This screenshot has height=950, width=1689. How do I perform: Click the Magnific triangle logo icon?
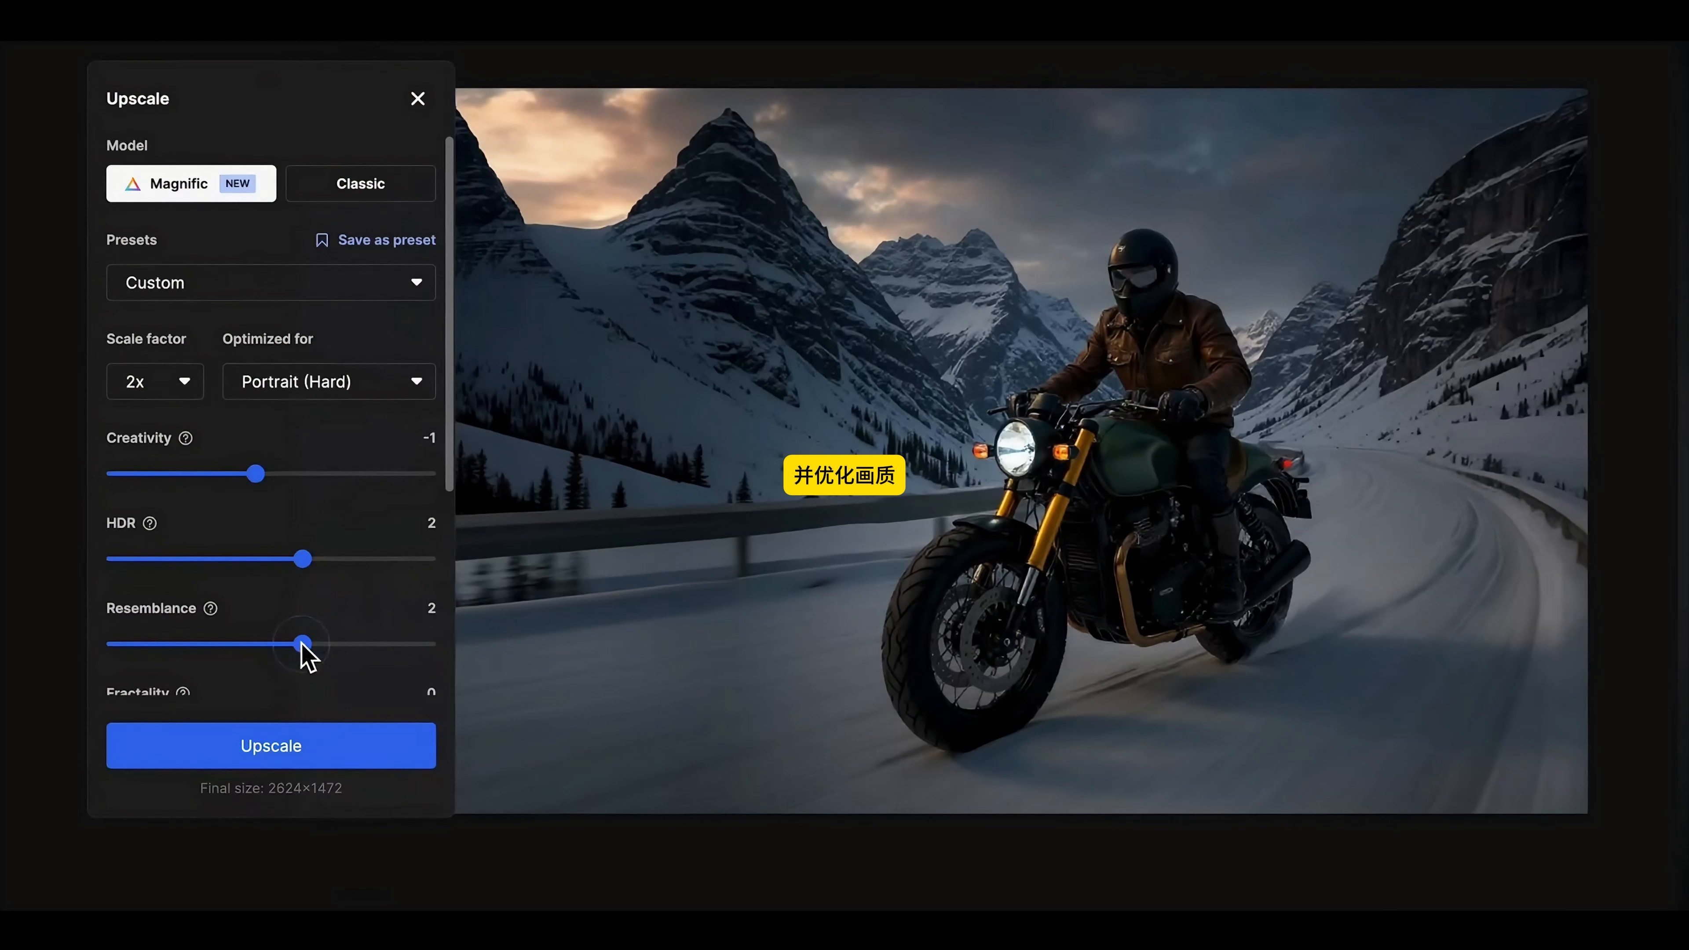133,184
